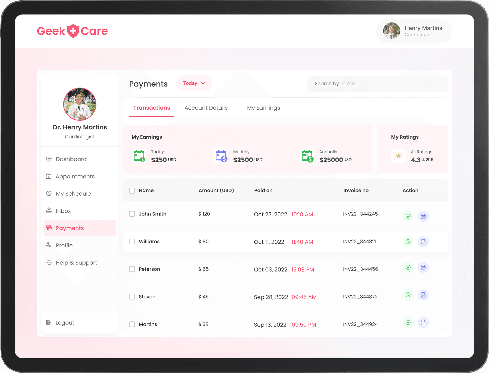Download Peterson's invoice
This screenshot has height=373, width=489.
408,267
